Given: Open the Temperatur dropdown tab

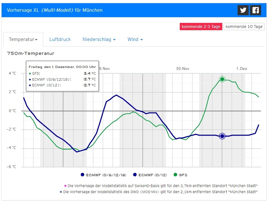Looking at the screenshot, I should [23, 39].
